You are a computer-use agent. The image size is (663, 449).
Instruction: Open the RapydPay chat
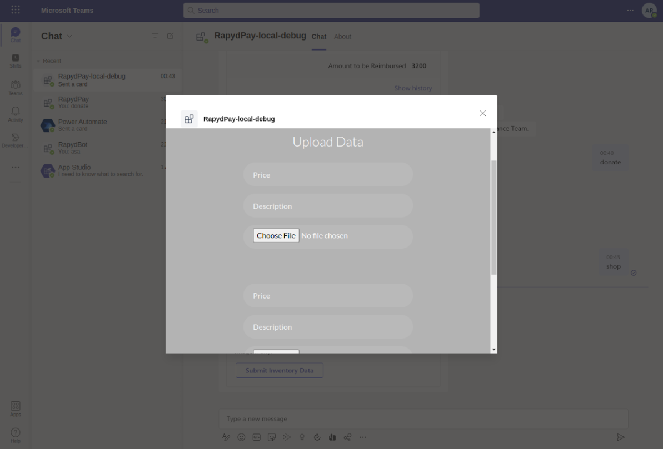[x=108, y=103]
